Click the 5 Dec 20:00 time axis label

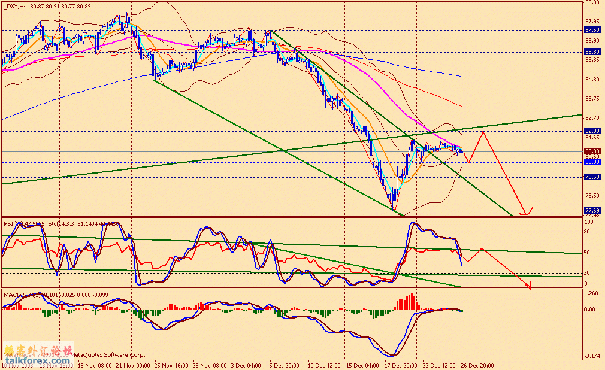click(285, 365)
